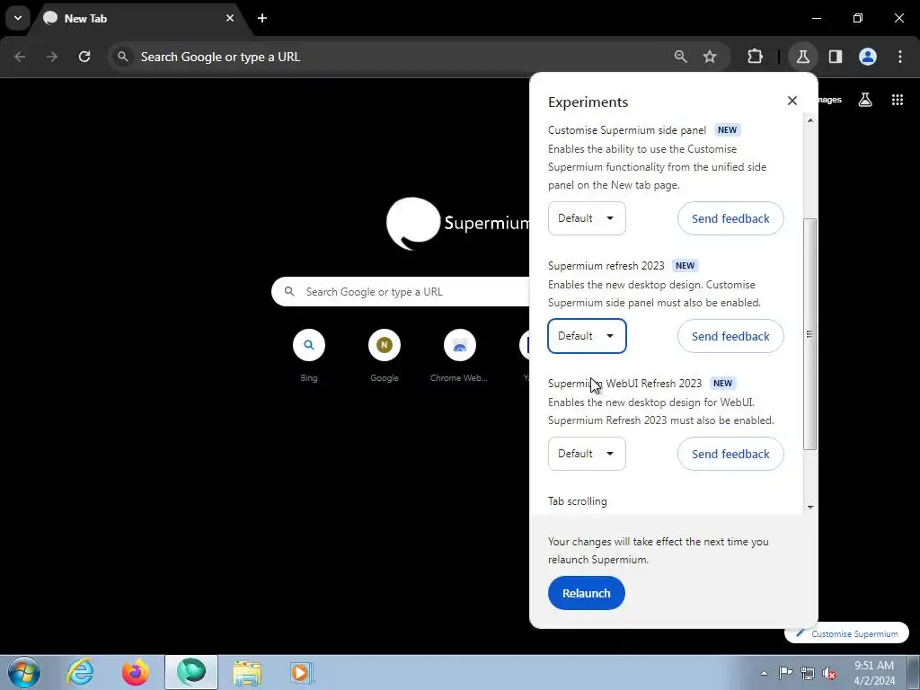Open the Chrome Web Store shortcut tile
This screenshot has width=920, height=690.
coord(459,355)
